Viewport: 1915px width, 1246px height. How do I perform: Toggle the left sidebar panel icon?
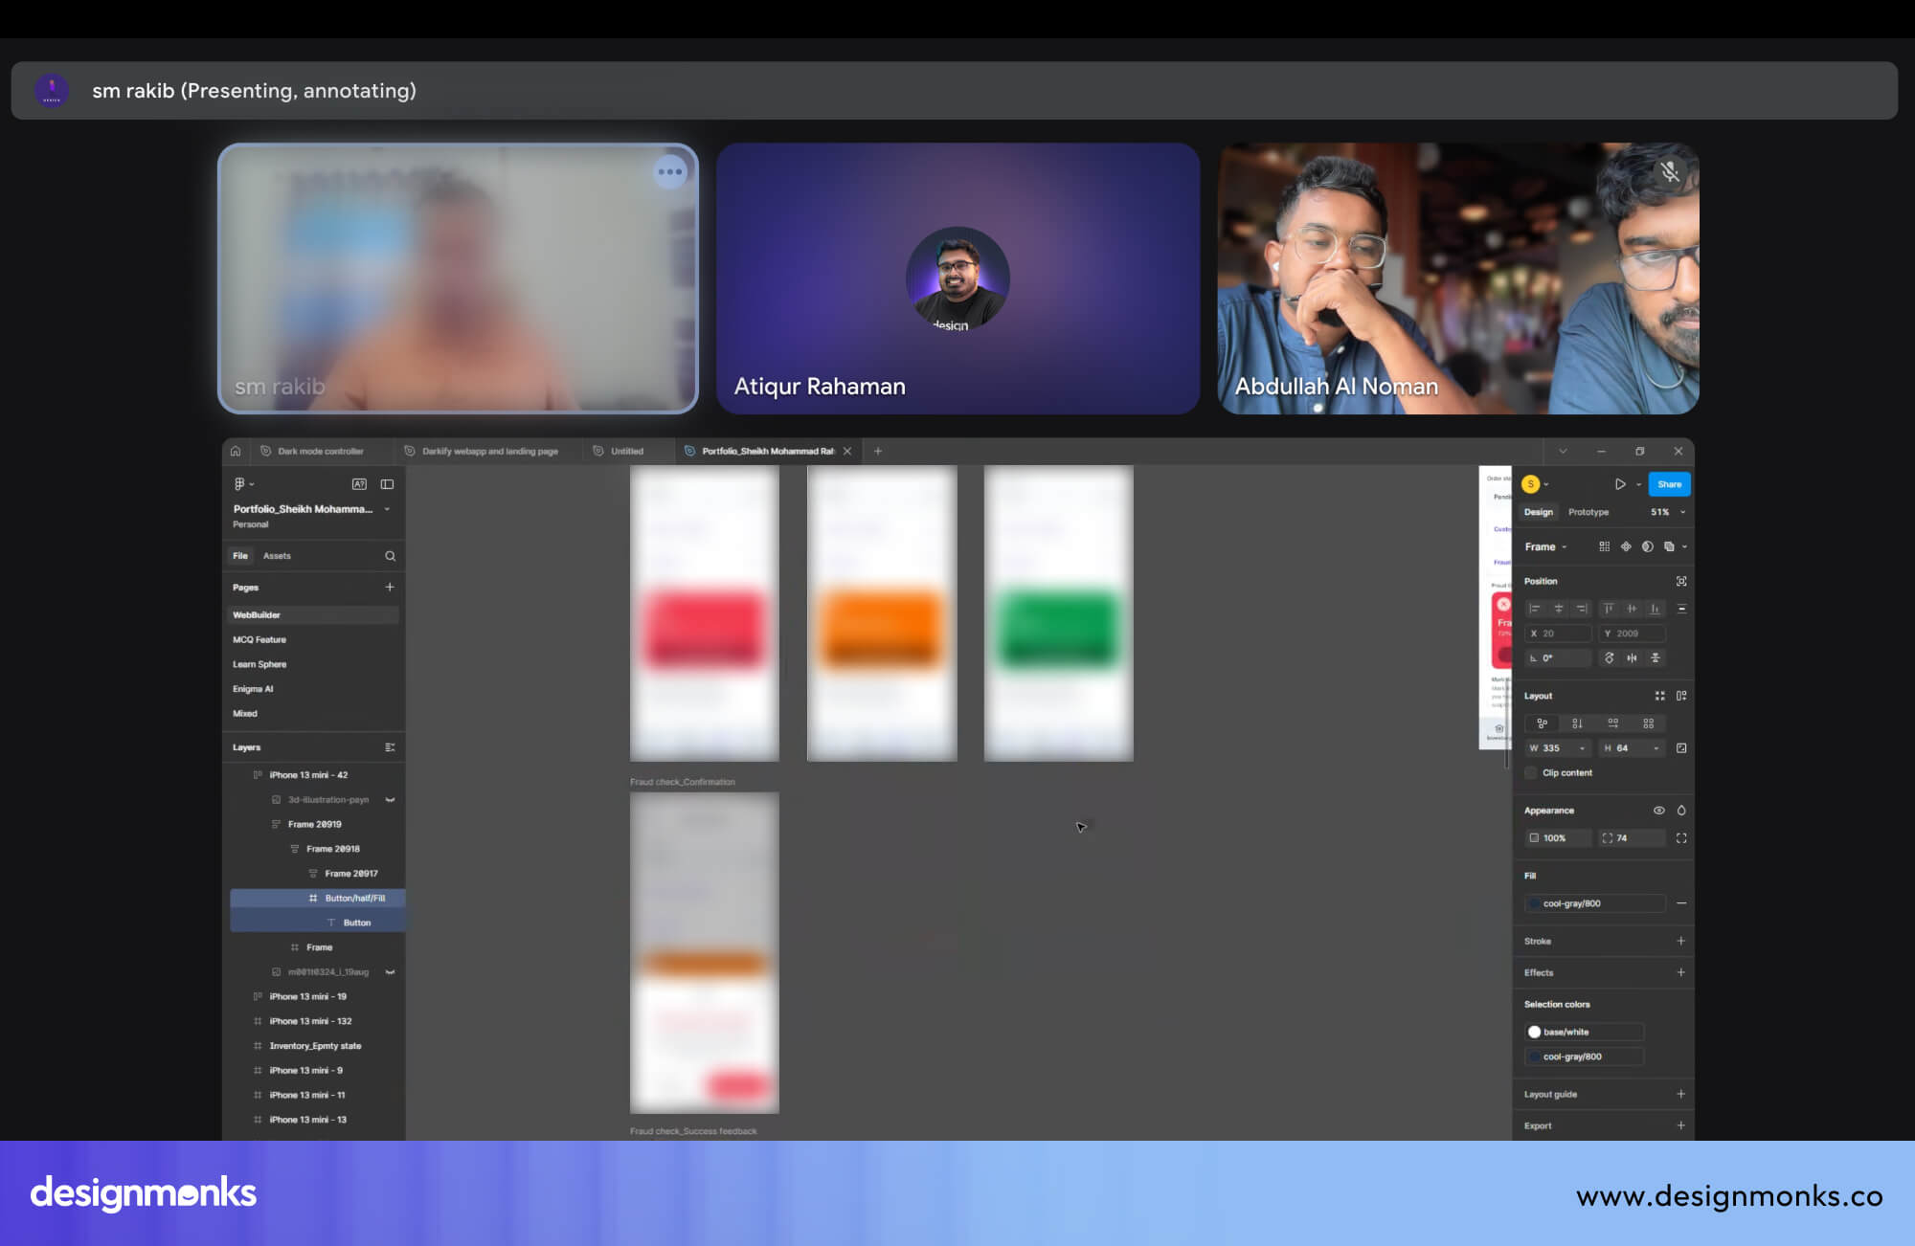click(387, 484)
